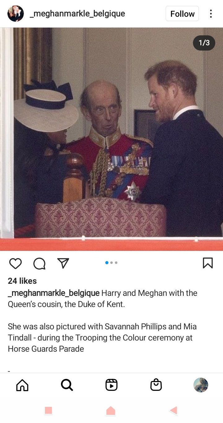The height and width of the screenshot is (423, 223).
Task: Open the Reels tab
Action: (111, 385)
